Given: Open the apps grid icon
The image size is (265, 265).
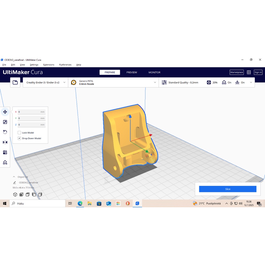Looking at the screenshot, I should (249, 72).
